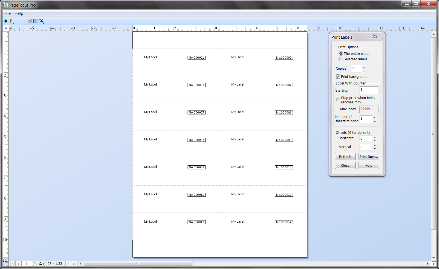This screenshot has height=269, width=439.
Task: Click the vertical scrollbar thumb
Action: pyautogui.click(x=434, y=133)
